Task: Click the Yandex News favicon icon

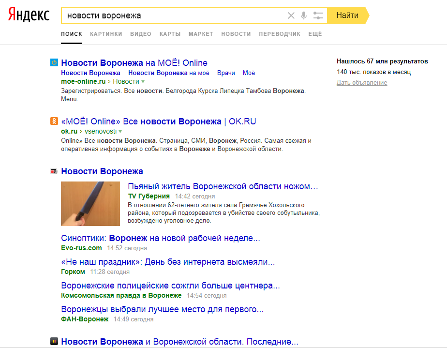Action: point(54,171)
